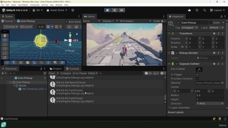Open the Undo History icon
Screen dimensions: 228x128
[x=197, y=10]
